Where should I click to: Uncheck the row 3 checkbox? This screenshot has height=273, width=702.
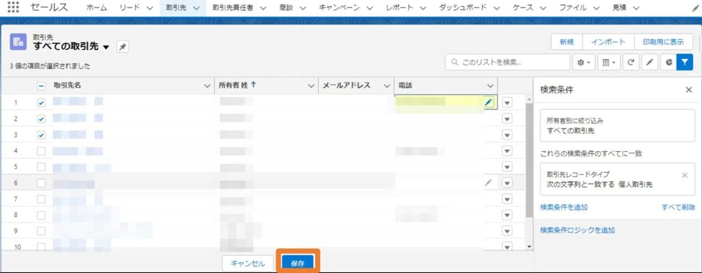tap(41, 135)
